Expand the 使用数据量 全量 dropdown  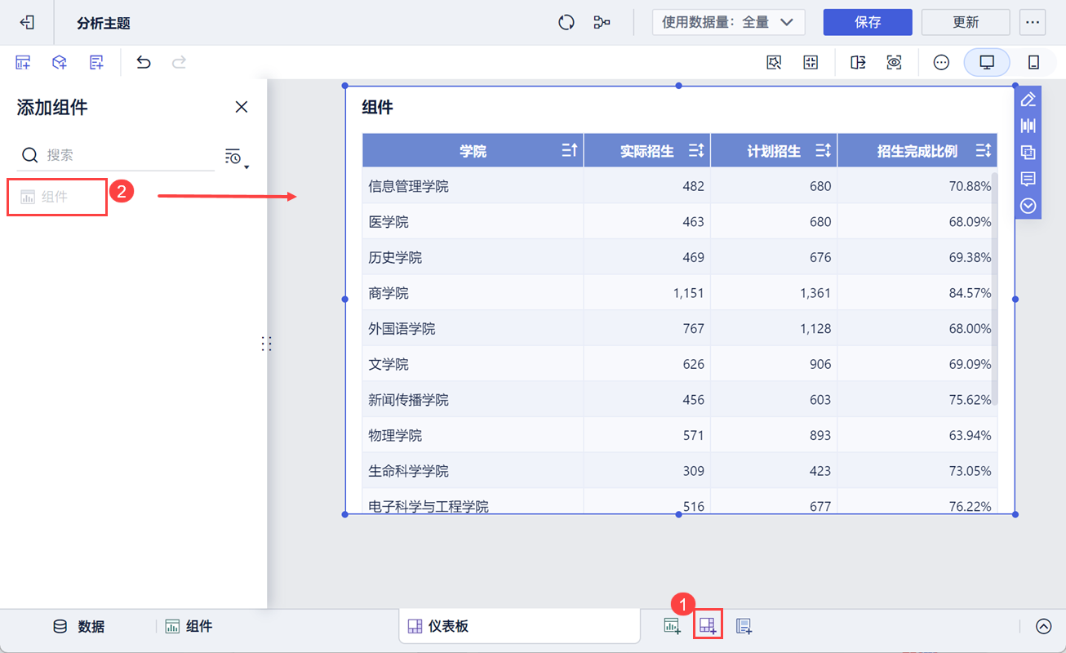[x=728, y=23]
